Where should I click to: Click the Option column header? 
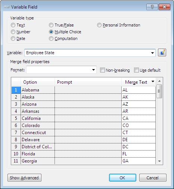(38, 82)
